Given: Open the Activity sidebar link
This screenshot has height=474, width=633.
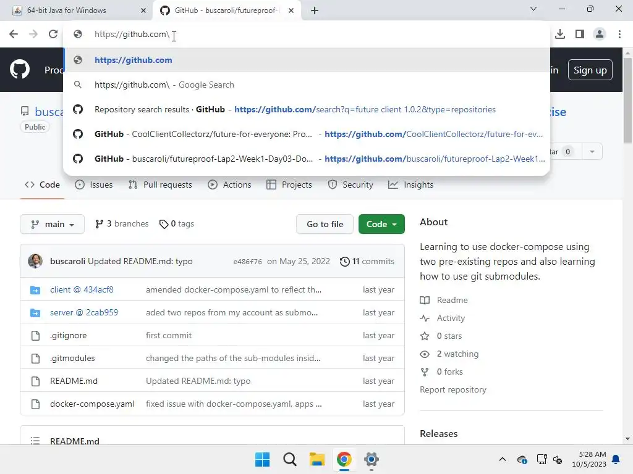Looking at the screenshot, I should (443, 318).
